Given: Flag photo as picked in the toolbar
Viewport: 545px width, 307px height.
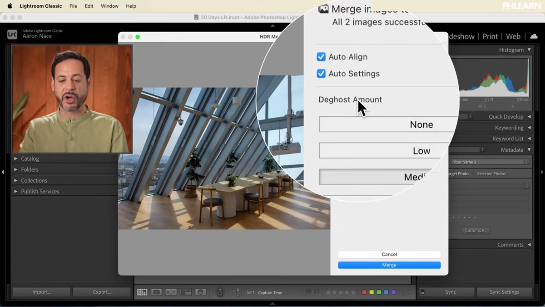Looking at the screenshot, I should (309, 292).
